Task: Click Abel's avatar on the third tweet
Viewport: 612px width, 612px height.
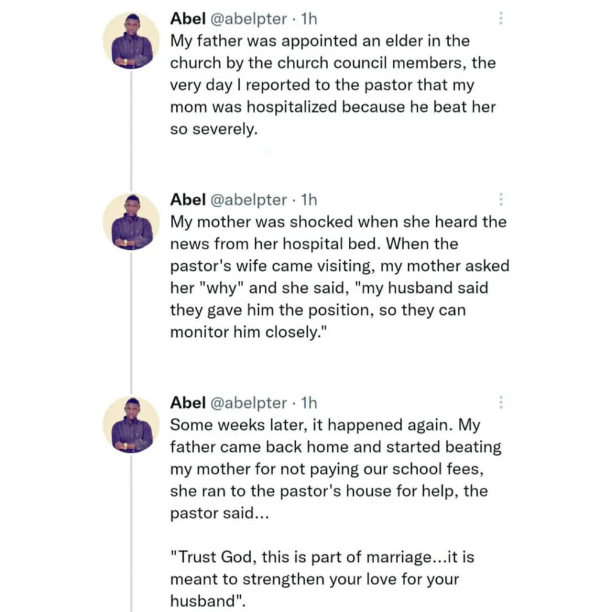Action: (x=131, y=425)
